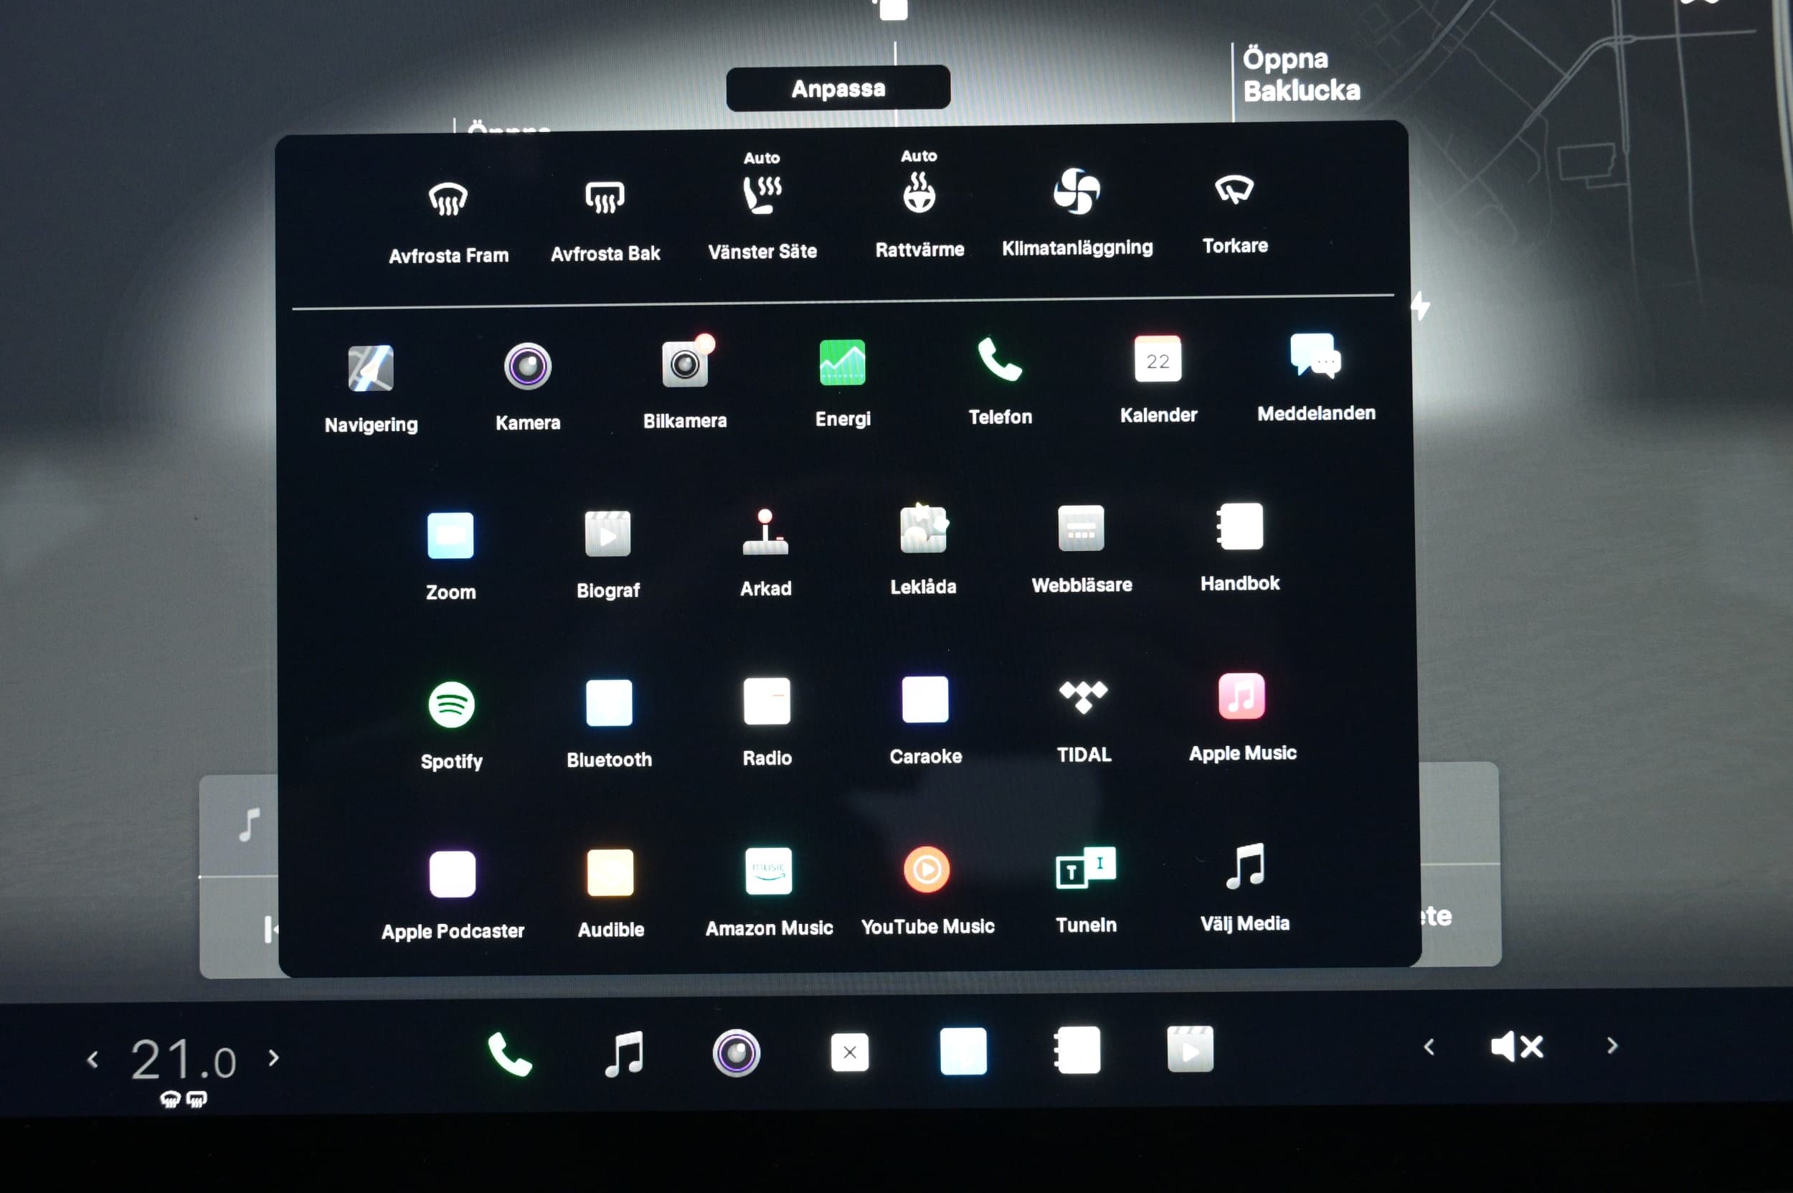Open Apple Podcaster app

tap(453, 895)
